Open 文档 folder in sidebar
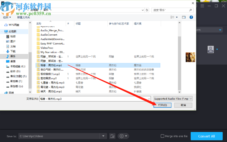The image size is (227, 142). pos(13,46)
